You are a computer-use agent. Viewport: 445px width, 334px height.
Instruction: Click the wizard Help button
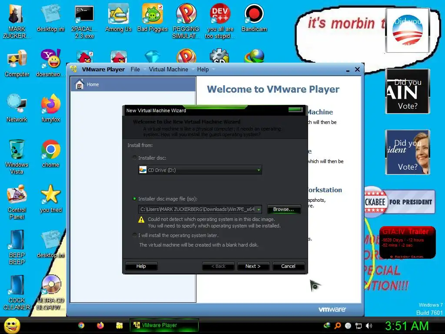[x=141, y=266]
